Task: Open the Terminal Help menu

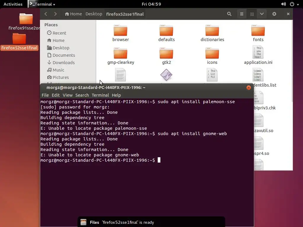Action: (116, 95)
